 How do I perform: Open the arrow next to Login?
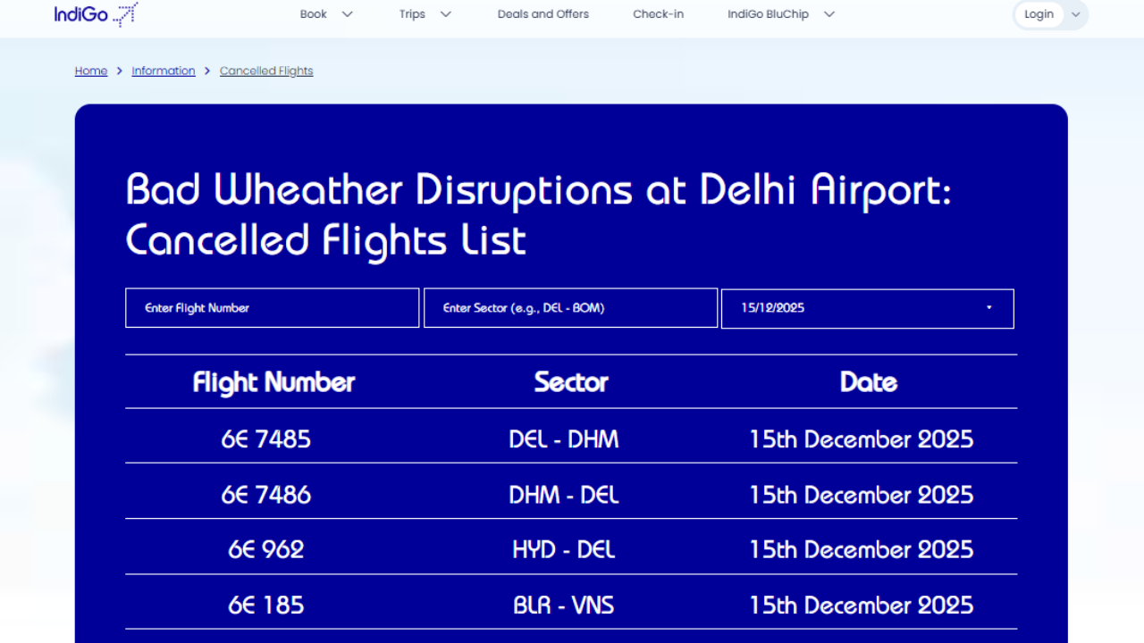point(1076,14)
